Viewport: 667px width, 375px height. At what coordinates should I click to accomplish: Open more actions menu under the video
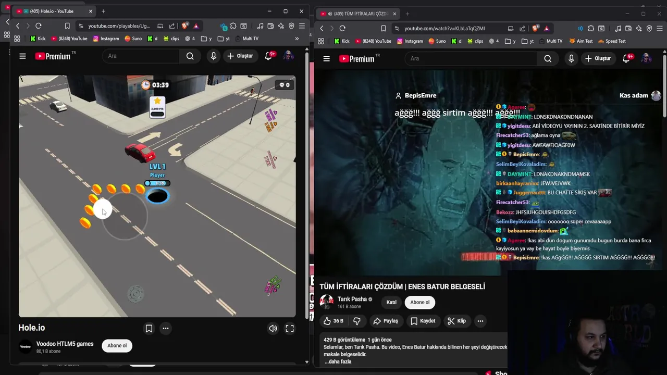(480, 321)
